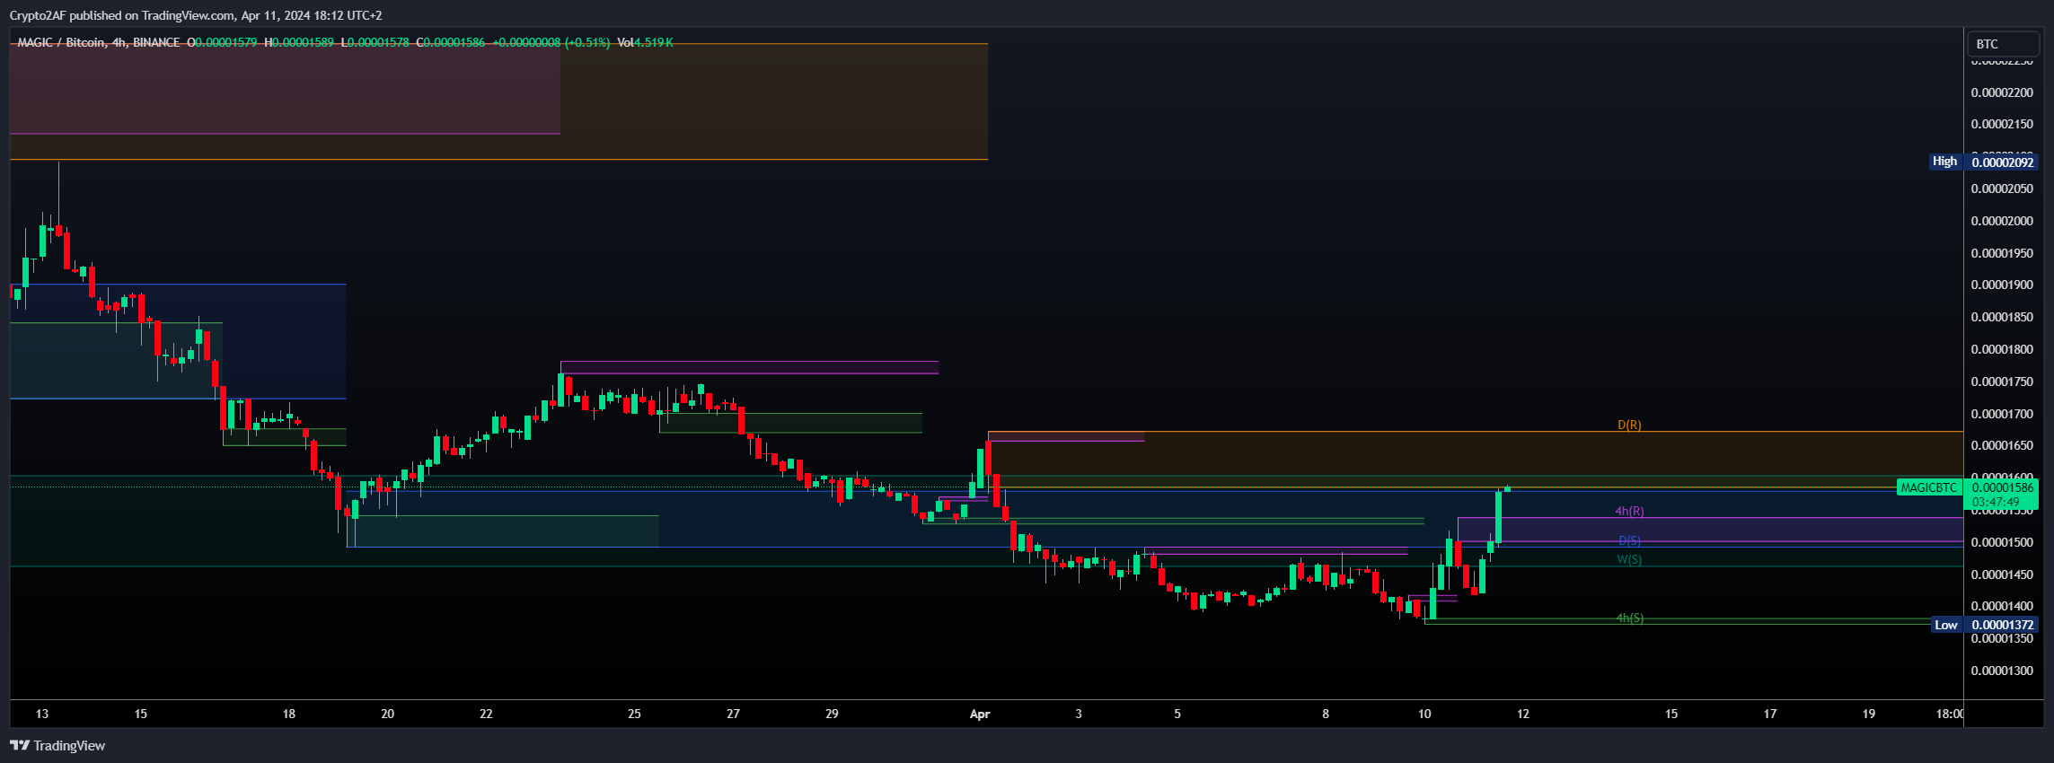
Task: Click the BTC currency box on price axis
Action: pyautogui.click(x=2003, y=44)
